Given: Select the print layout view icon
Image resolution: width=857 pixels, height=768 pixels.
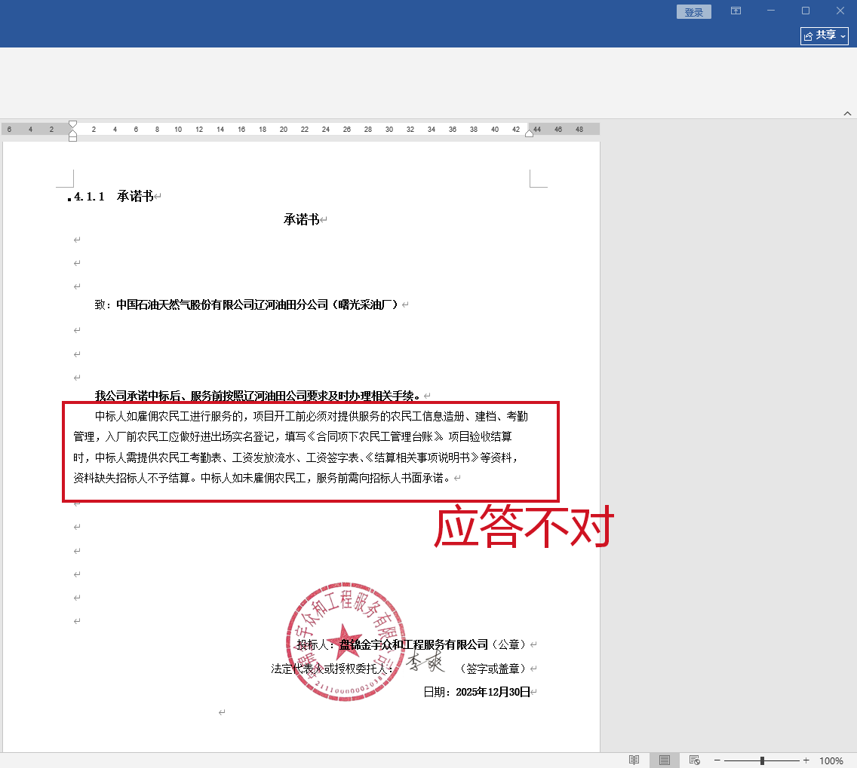Looking at the screenshot, I should coord(664,760).
